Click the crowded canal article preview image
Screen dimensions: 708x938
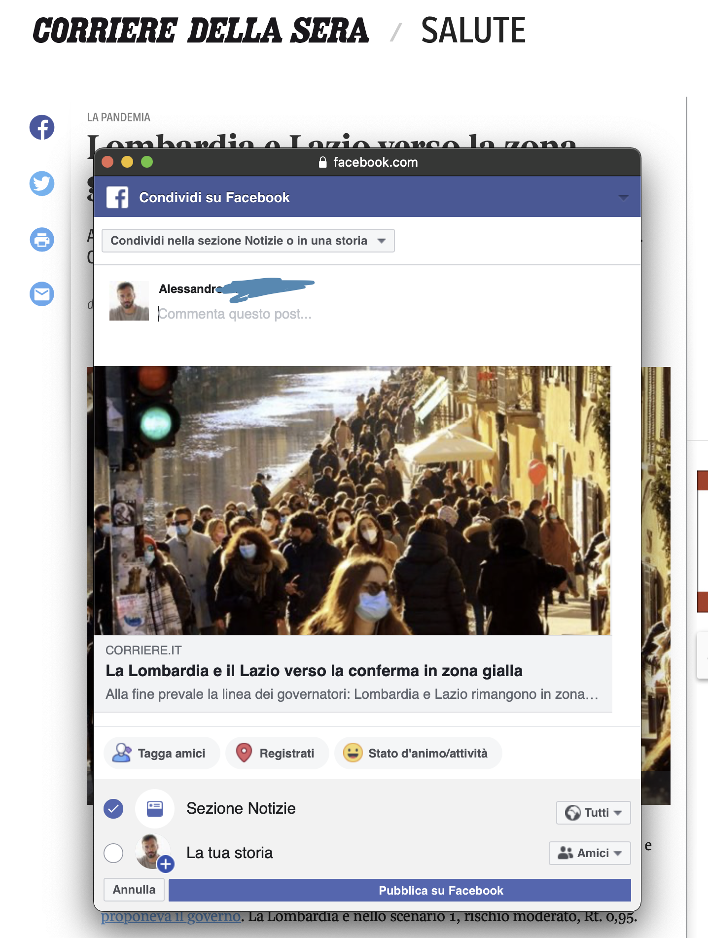point(352,501)
